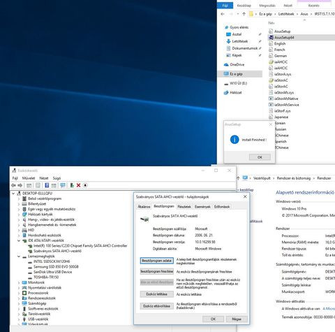This screenshot has height=332, width=335.
Task: Select Asztal in Explorer quick access
Action: coord(237,34)
